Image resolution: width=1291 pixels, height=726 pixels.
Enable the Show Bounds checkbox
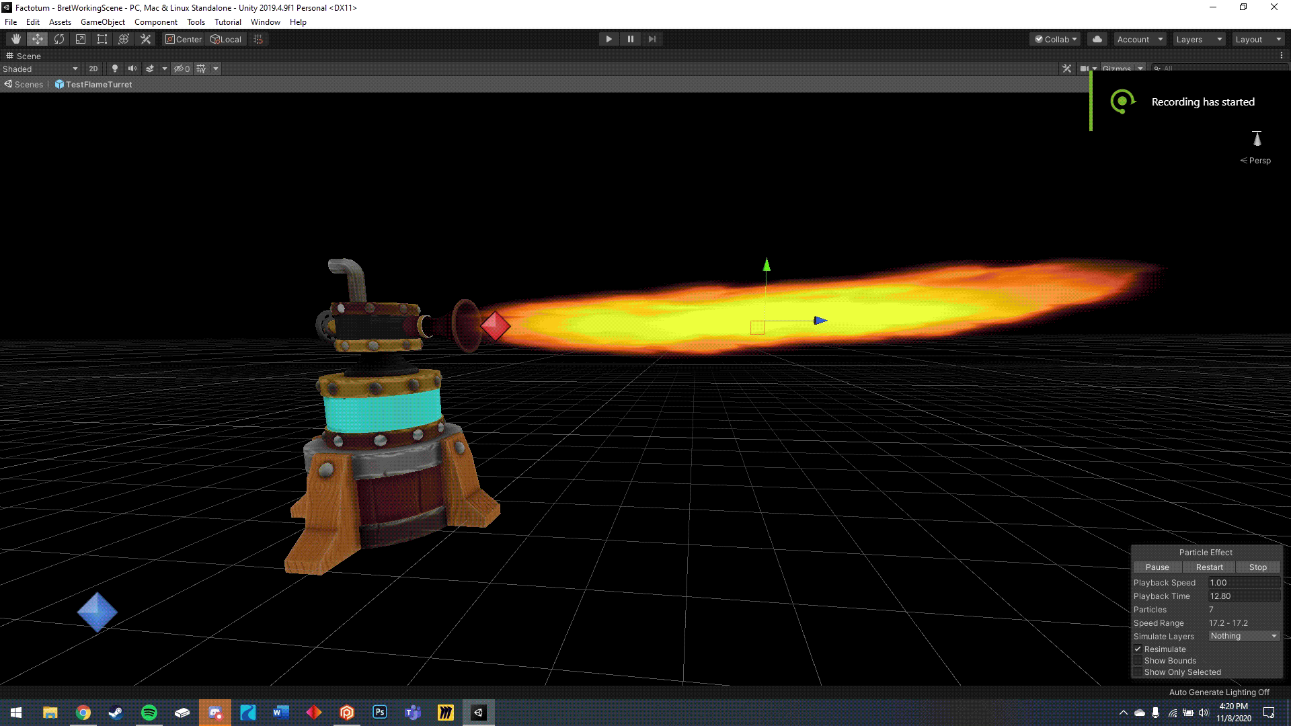tap(1139, 660)
